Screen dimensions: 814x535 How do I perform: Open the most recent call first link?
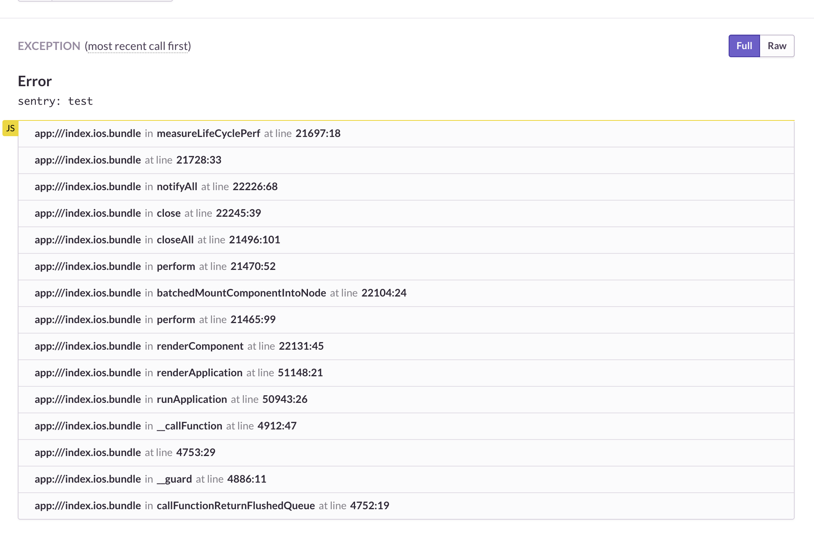[138, 46]
